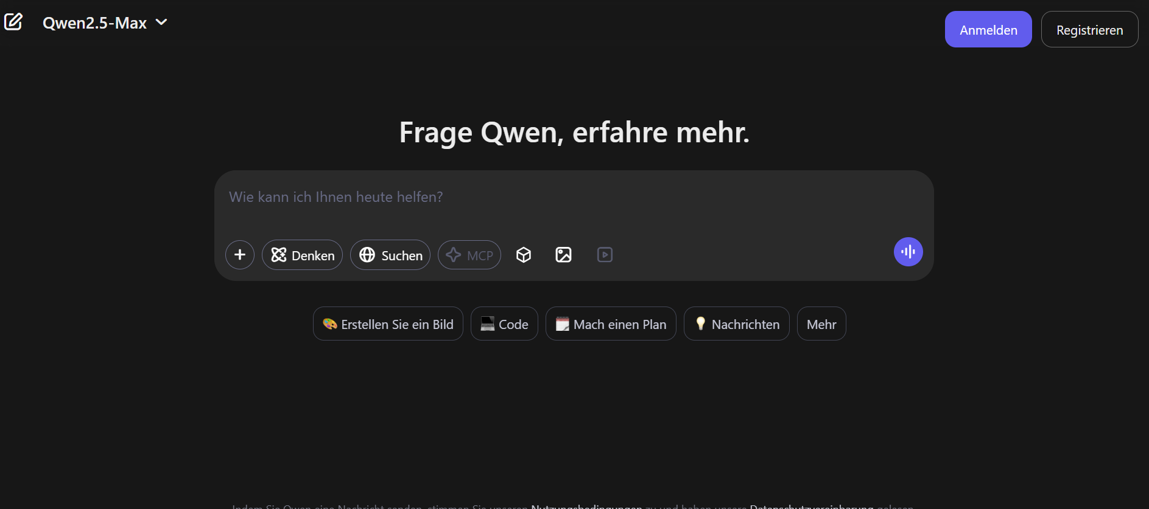Toggle the Suchen web search mode
This screenshot has width=1149, height=509.
[390, 255]
